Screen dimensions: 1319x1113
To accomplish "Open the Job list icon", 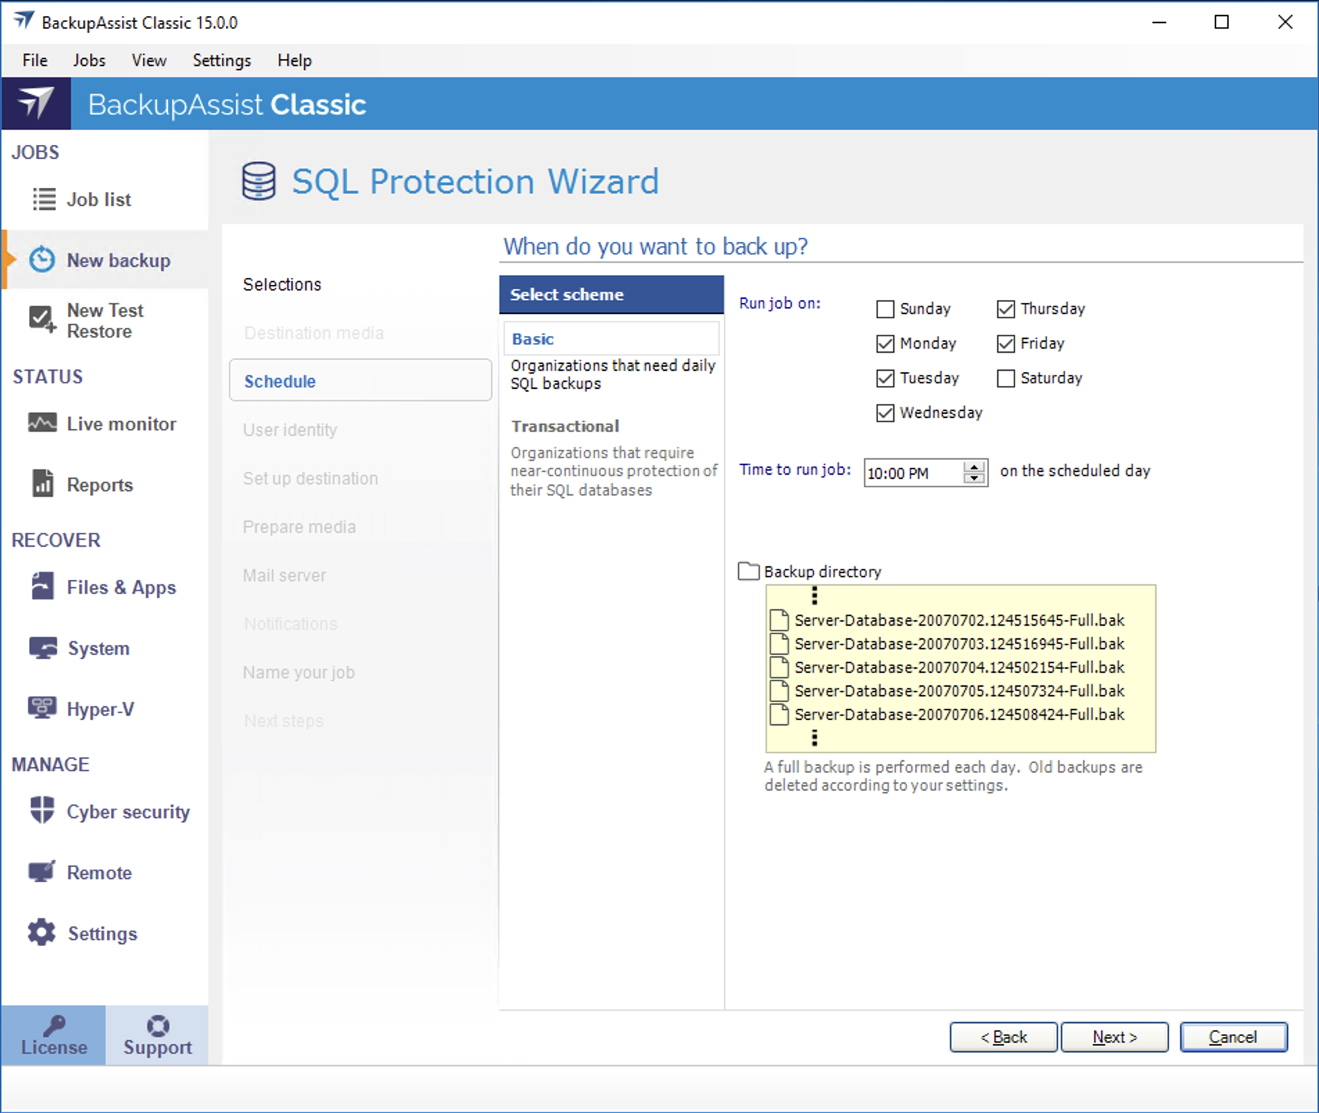I will pyautogui.click(x=44, y=200).
